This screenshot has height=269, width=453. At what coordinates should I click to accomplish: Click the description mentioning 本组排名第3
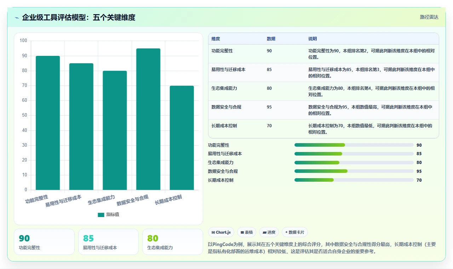(371, 72)
